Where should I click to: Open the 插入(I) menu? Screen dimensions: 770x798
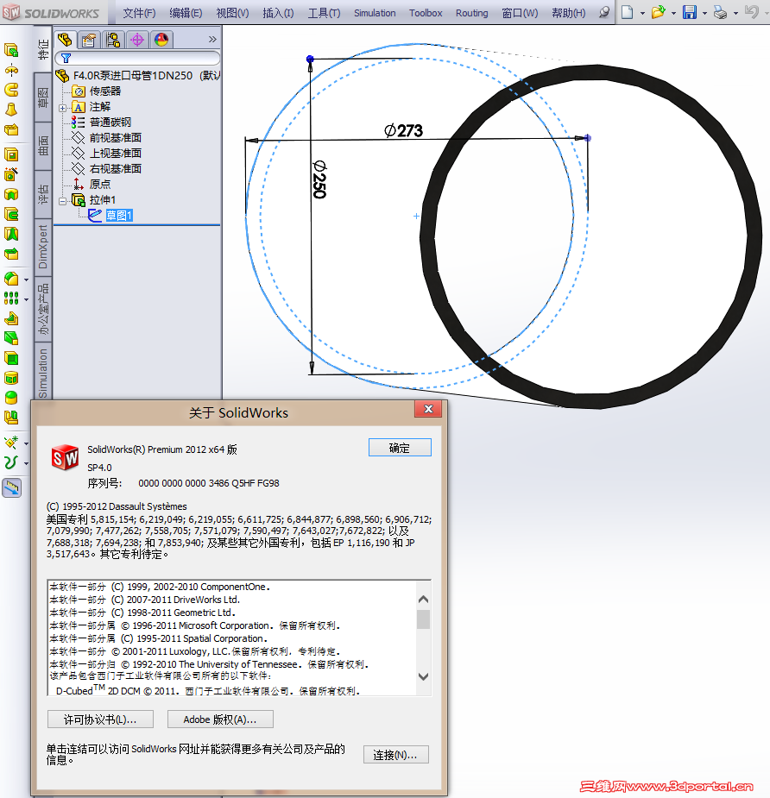click(278, 13)
